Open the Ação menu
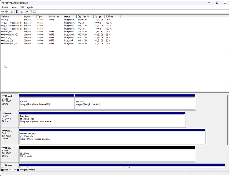The width and height of the screenshot is (229, 176). tap(14, 7)
